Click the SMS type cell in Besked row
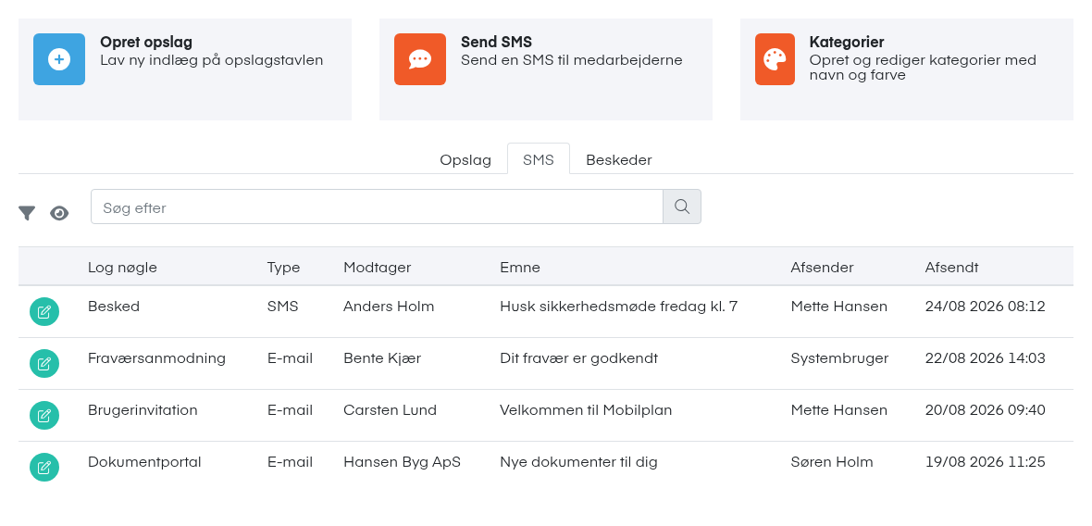Screen dimensions: 1092x526 283,307
